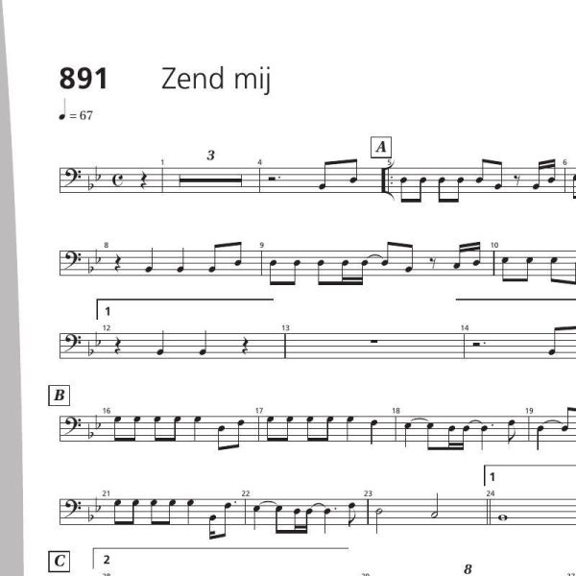
Task: Click the first ending bracket above measure 24
Action: (x=530, y=475)
